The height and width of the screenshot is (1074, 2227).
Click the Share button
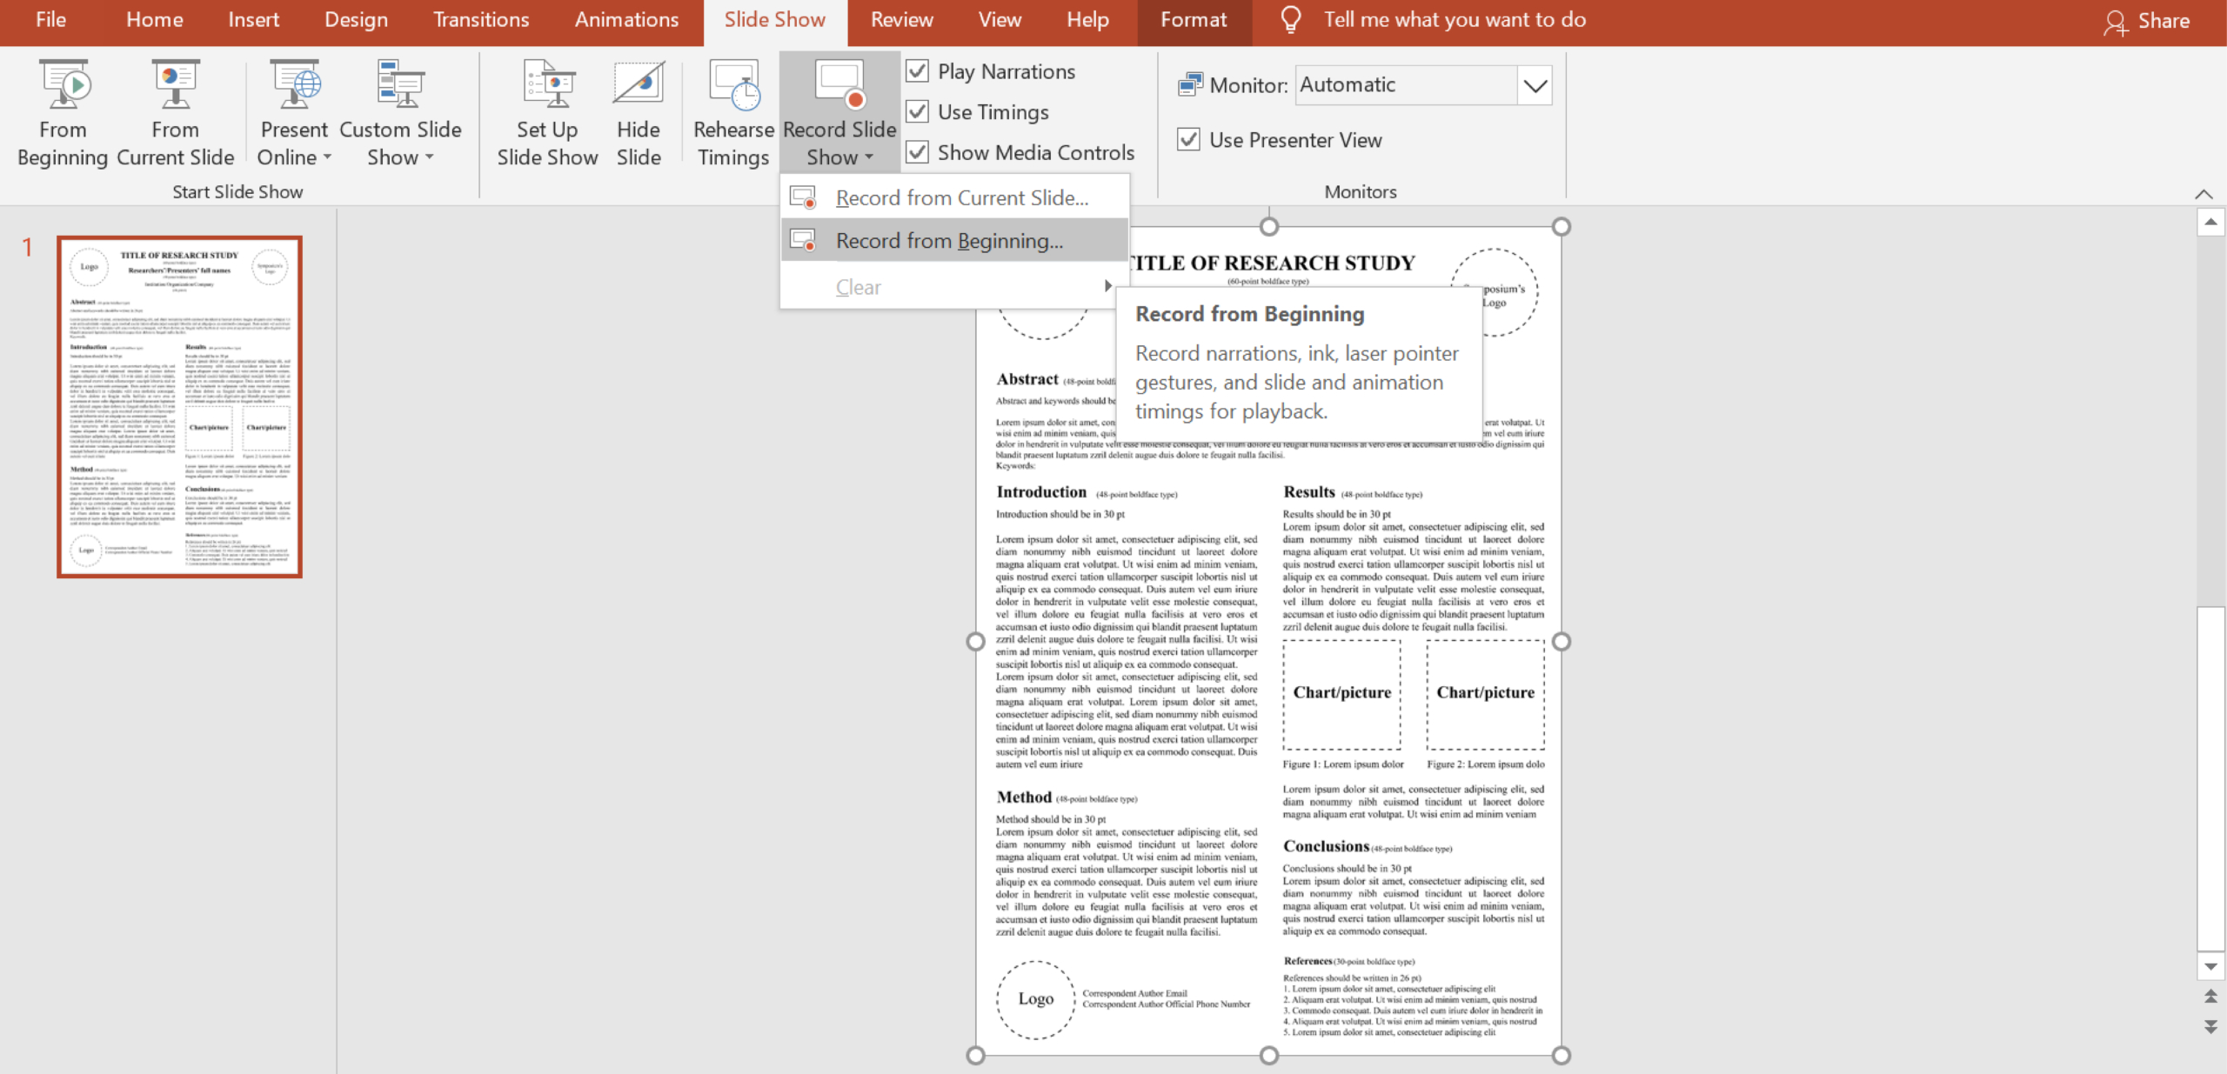point(2146,21)
